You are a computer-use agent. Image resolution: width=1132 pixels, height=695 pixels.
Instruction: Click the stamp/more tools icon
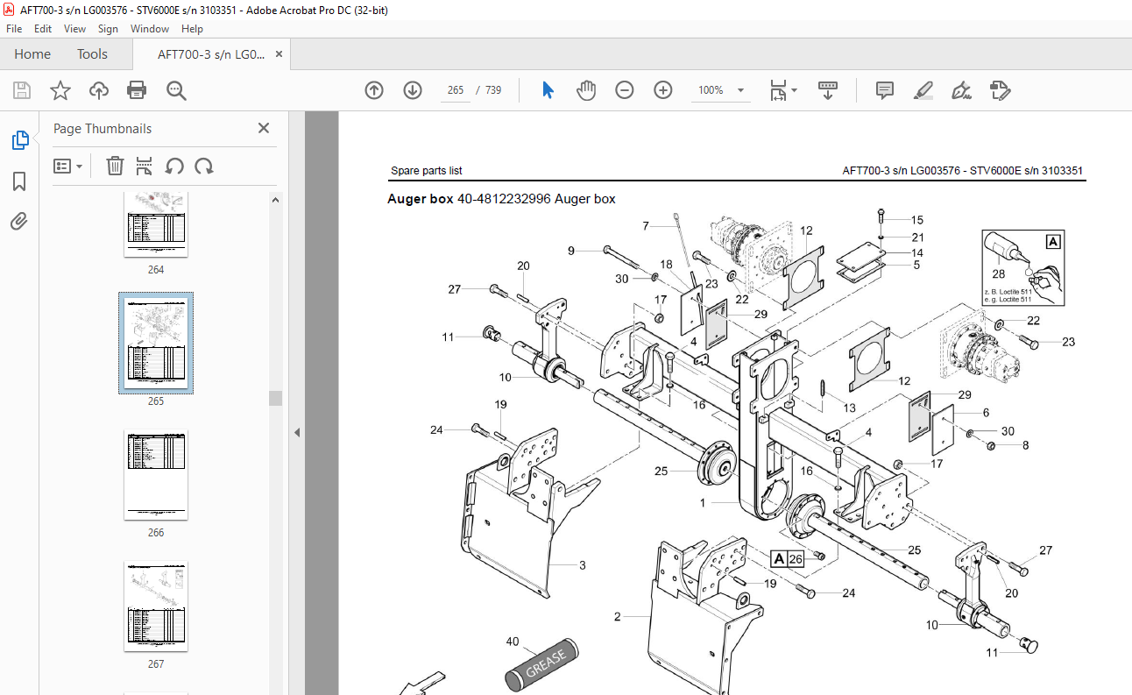[x=1000, y=90]
